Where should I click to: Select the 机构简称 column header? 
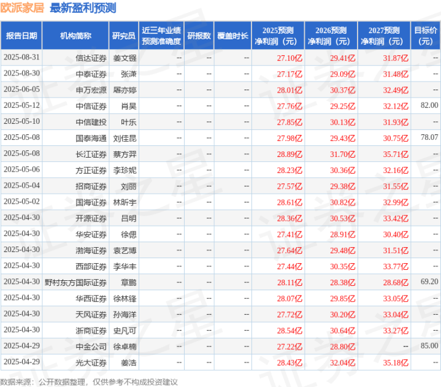click(x=75, y=36)
